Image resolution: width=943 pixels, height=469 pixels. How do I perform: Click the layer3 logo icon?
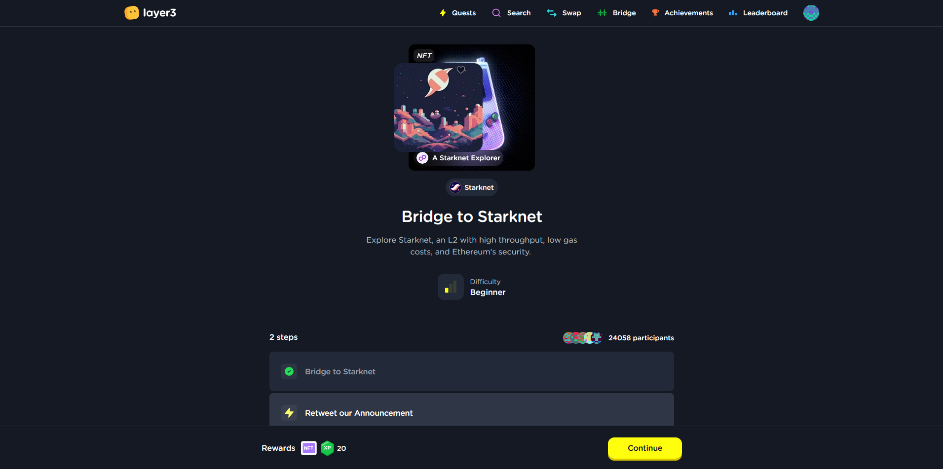coord(132,13)
